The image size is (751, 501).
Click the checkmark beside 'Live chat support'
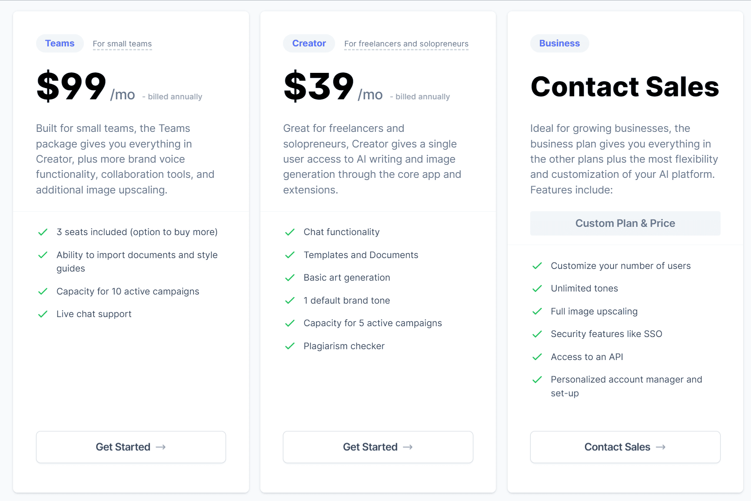43,314
